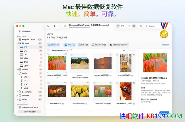Open Dashboard in the sidebar

pyautogui.click(x=26, y=31)
